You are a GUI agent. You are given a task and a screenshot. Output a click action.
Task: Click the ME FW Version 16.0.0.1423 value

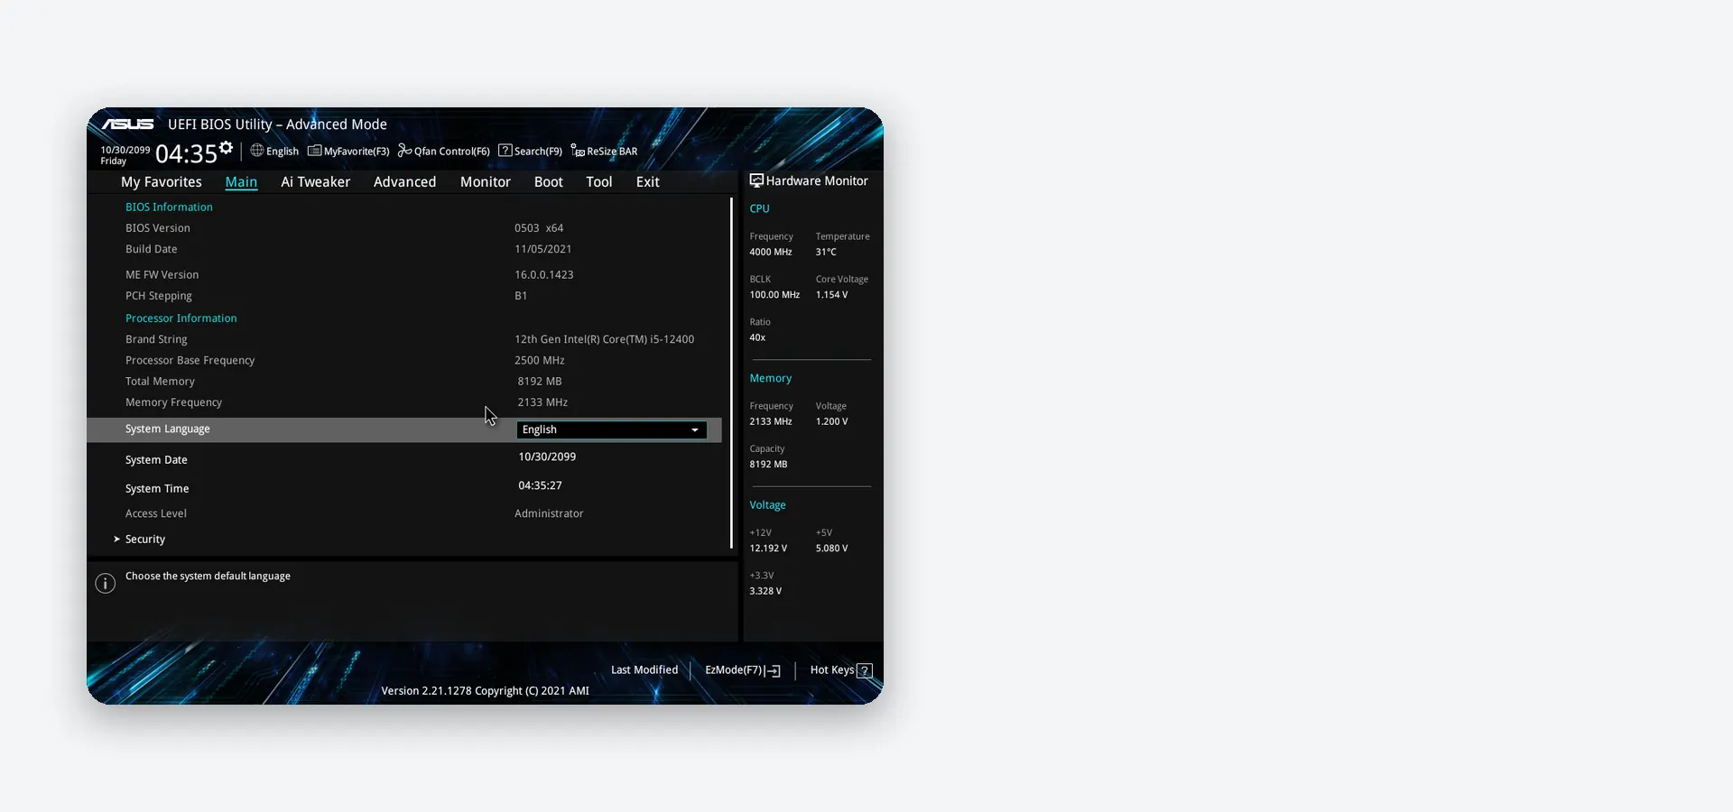tap(544, 275)
